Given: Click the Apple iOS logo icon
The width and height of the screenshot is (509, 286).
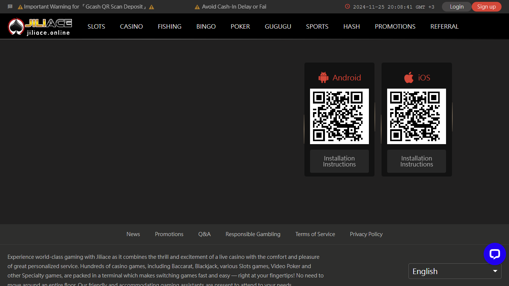Looking at the screenshot, I should [409, 77].
